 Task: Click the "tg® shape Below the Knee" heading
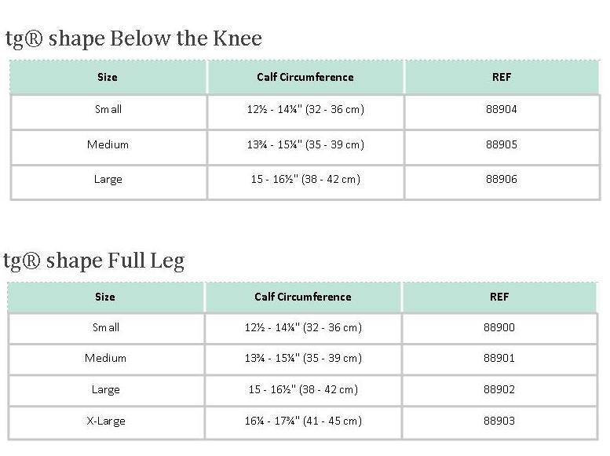tap(133, 38)
